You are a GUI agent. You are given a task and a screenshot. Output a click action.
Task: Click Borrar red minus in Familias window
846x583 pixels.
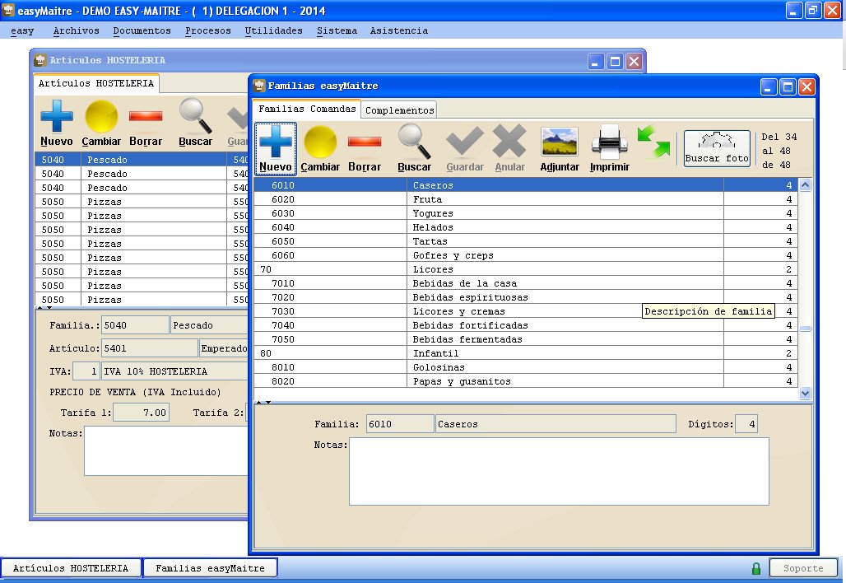[x=365, y=148]
